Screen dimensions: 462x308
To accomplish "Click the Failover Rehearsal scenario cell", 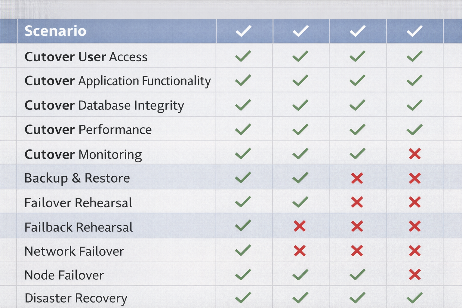I will [x=78, y=203].
